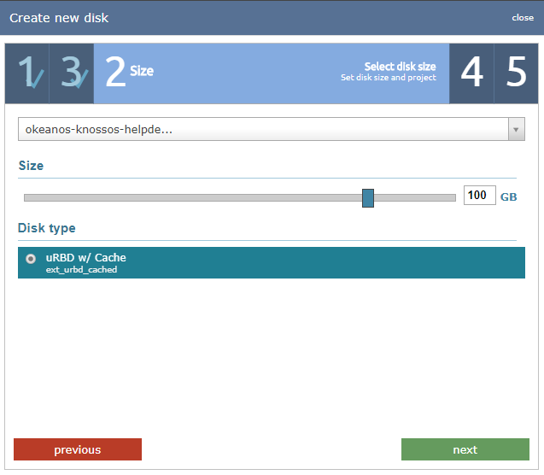Click the checkmark on completed step 1

point(34,79)
